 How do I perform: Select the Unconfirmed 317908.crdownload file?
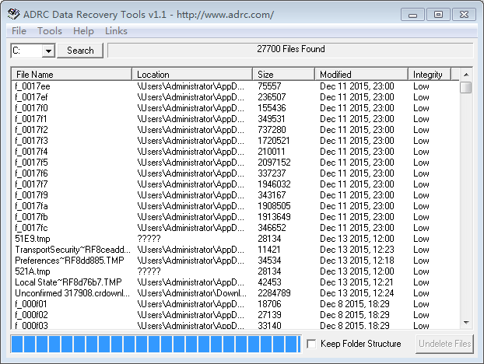72,293
